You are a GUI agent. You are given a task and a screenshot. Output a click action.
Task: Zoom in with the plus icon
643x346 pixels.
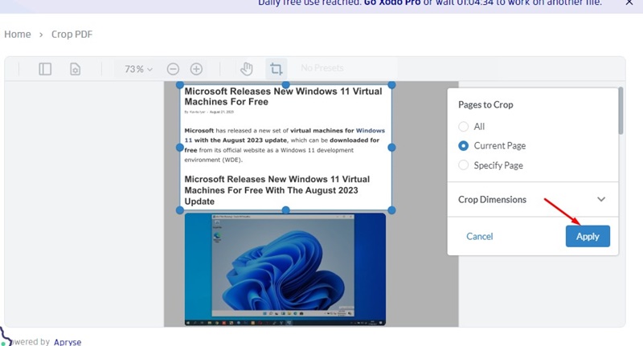(196, 69)
